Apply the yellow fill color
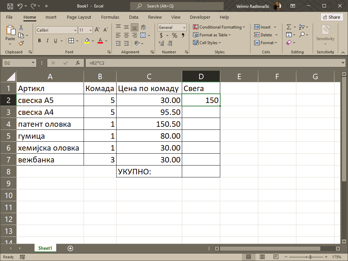This screenshot has width=348, height=261. [87, 41]
